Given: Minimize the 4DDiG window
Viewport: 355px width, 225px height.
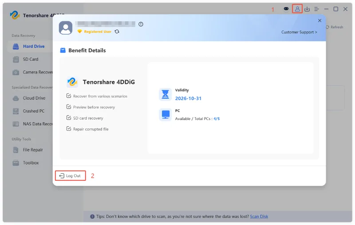Looking at the screenshot, I should click(x=326, y=9).
